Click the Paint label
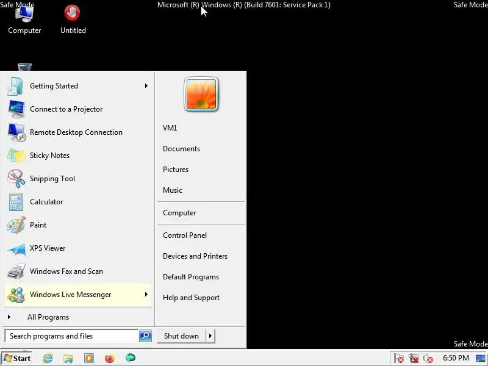Viewport: 488px width, 366px height. pos(38,225)
